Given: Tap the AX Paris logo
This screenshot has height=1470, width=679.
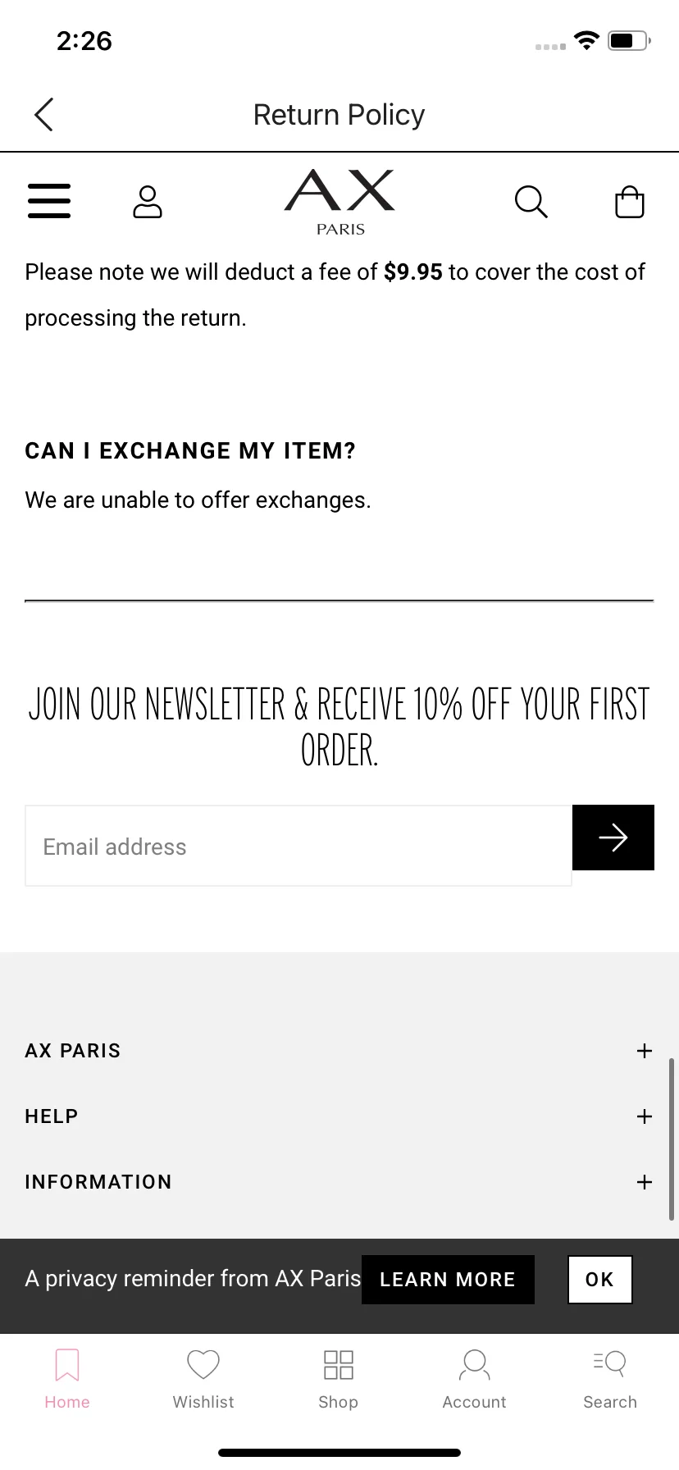Looking at the screenshot, I should 339,202.
